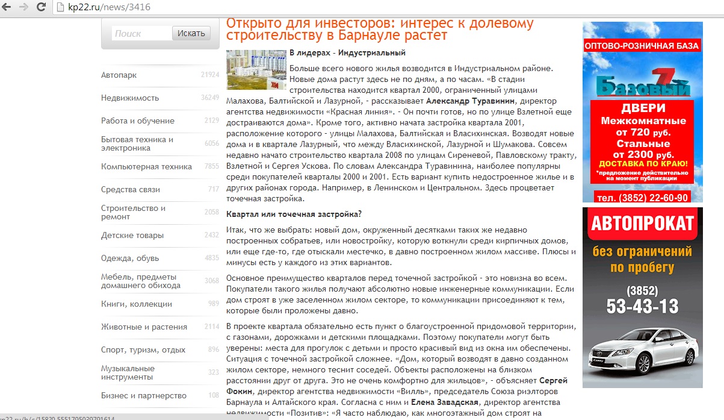Open the Работа и обучение category

(x=138, y=121)
